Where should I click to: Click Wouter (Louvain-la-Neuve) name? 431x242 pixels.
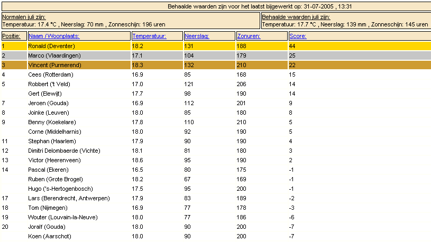pyautogui.click(x=63, y=217)
